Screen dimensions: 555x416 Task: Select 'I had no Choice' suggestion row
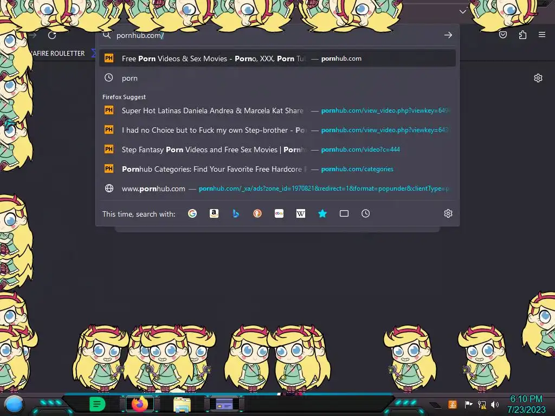(x=277, y=130)
